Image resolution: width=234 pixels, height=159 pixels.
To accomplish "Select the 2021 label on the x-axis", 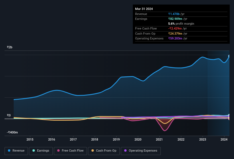I will click(159, 139).
